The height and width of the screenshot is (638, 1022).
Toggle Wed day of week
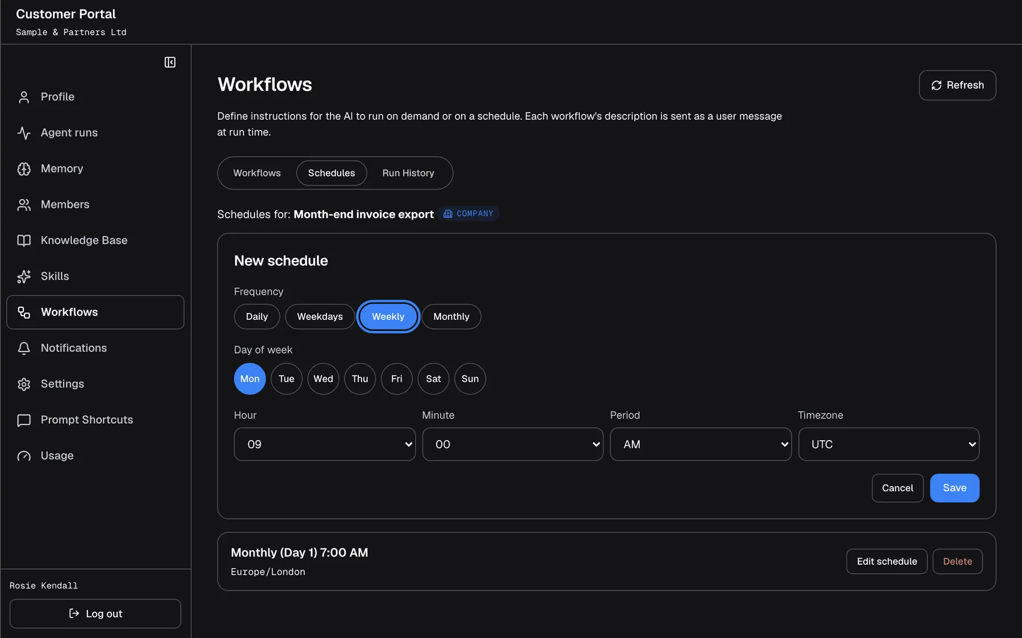[x=323, y=379]
